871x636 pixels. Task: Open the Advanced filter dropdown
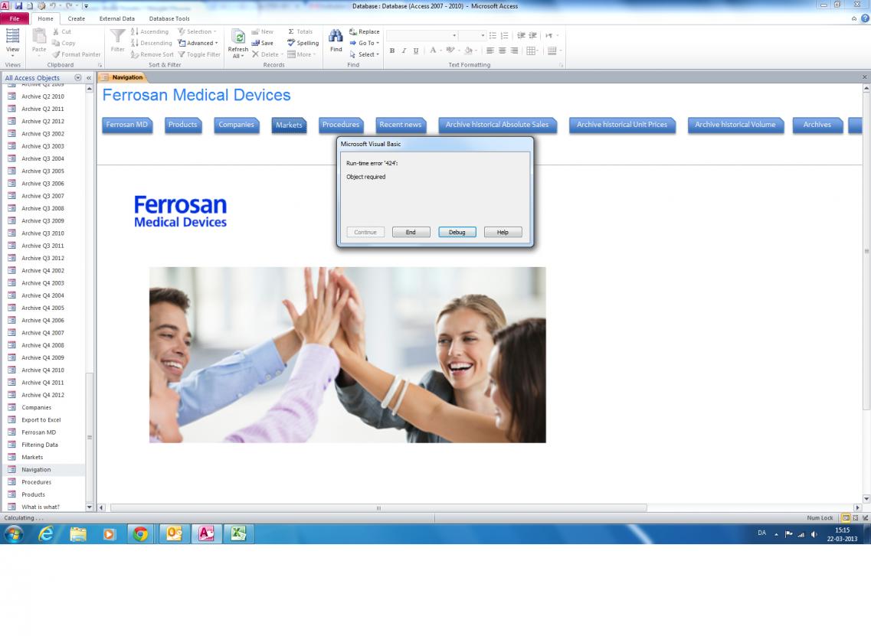tap(198, 43)
